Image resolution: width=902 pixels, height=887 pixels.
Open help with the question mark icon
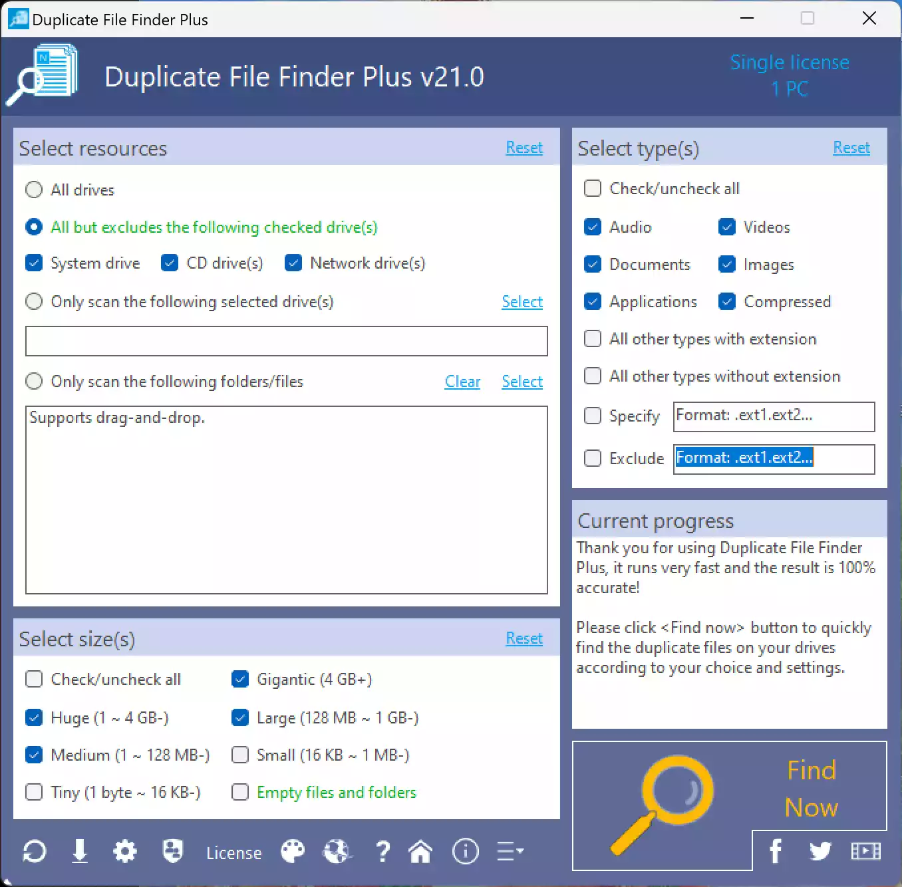point(382,851)
